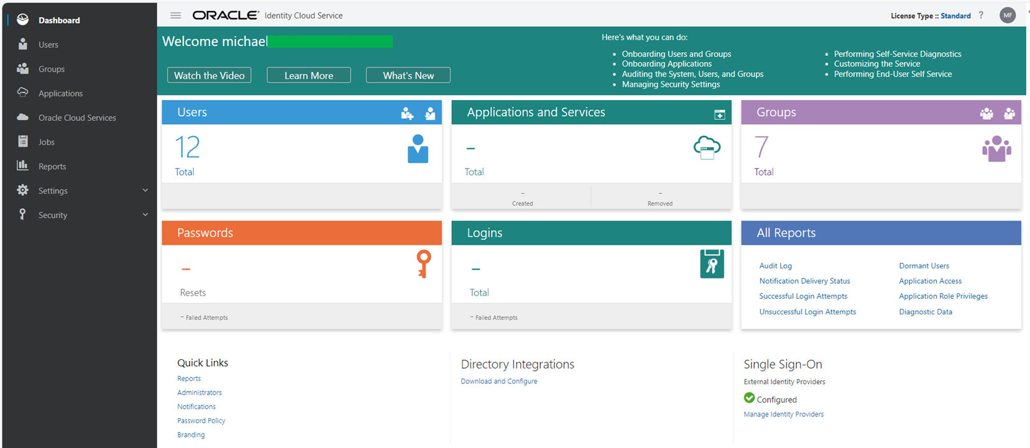Open the Diagnostic Data report

coord(926,312)
